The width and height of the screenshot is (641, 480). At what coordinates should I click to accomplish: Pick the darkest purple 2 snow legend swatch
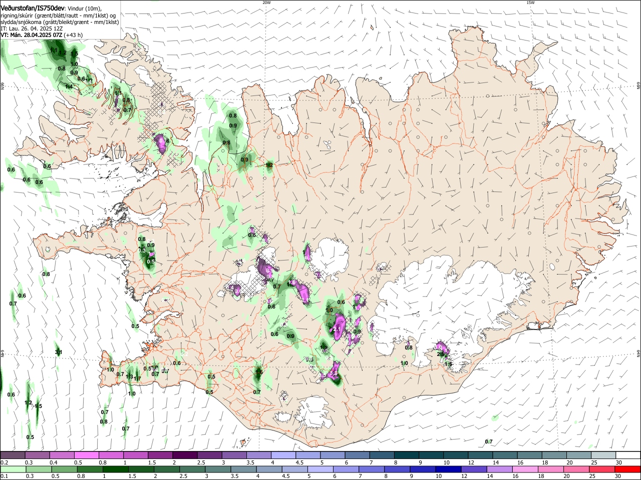(185, 455)
